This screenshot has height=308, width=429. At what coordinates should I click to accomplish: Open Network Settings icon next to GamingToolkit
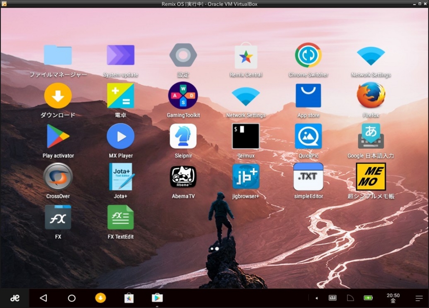(x=246, y=96)
